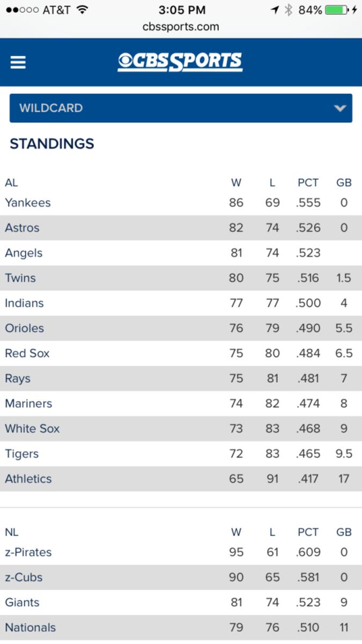The width and height of the screenshot is (362, 644).
Task: Expand the standings view selector chevron
Action: click(x=339, y=108)
